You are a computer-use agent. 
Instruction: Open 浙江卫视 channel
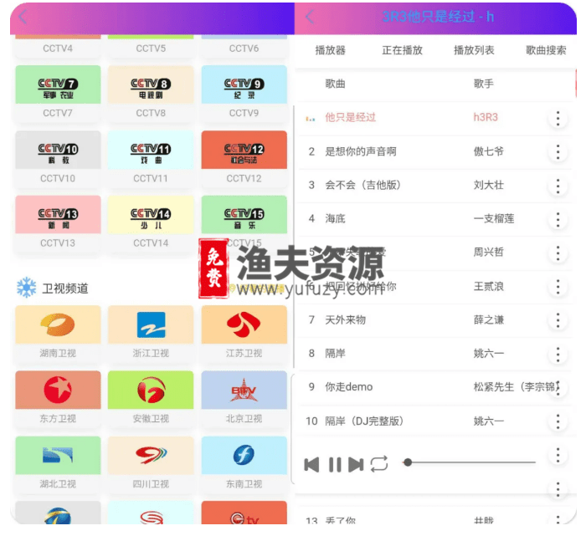tap(151, 333)
